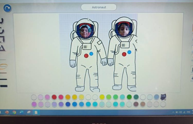The image size is (193, 124).
Task: Click the ENG language indicator in tray
Action: (188, 112)
